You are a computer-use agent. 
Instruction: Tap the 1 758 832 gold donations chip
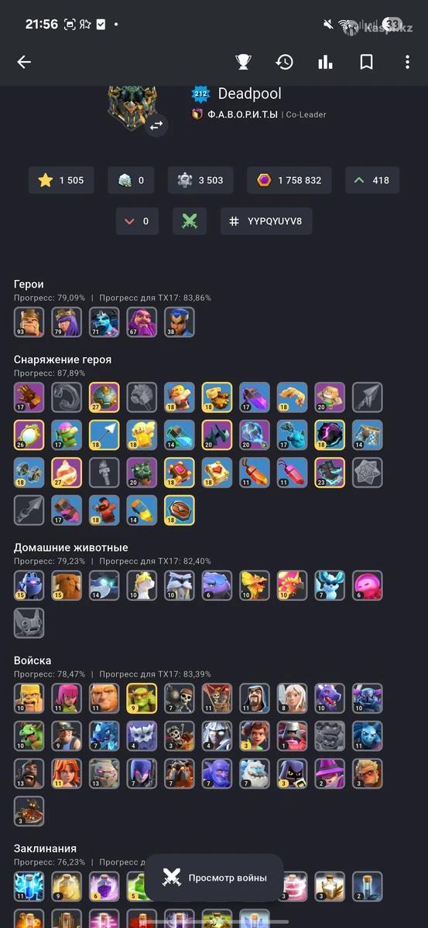290,180
